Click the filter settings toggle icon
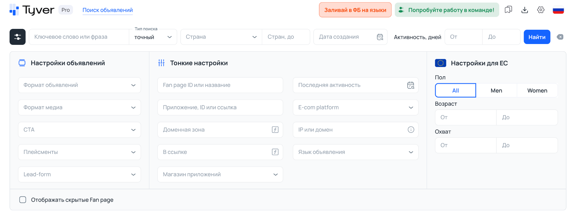Viewport: 576px width, 217px height. 17,37
